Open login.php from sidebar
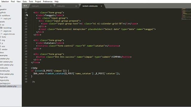Viewport: 191px width, 107px height. coord(4,77)
